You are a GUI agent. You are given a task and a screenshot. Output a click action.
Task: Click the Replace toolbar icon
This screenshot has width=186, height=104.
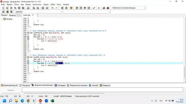[x=38, y=8]
